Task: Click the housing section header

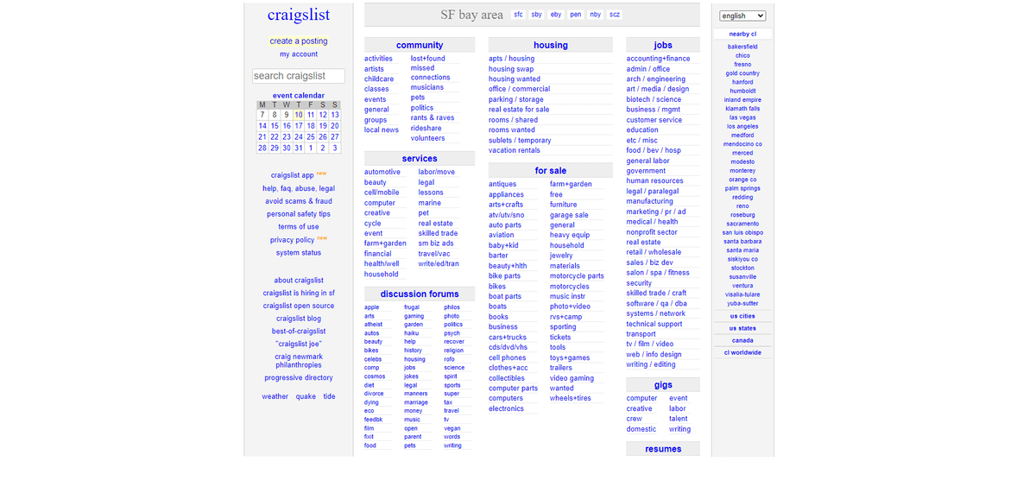Action: tap(550, 45)
